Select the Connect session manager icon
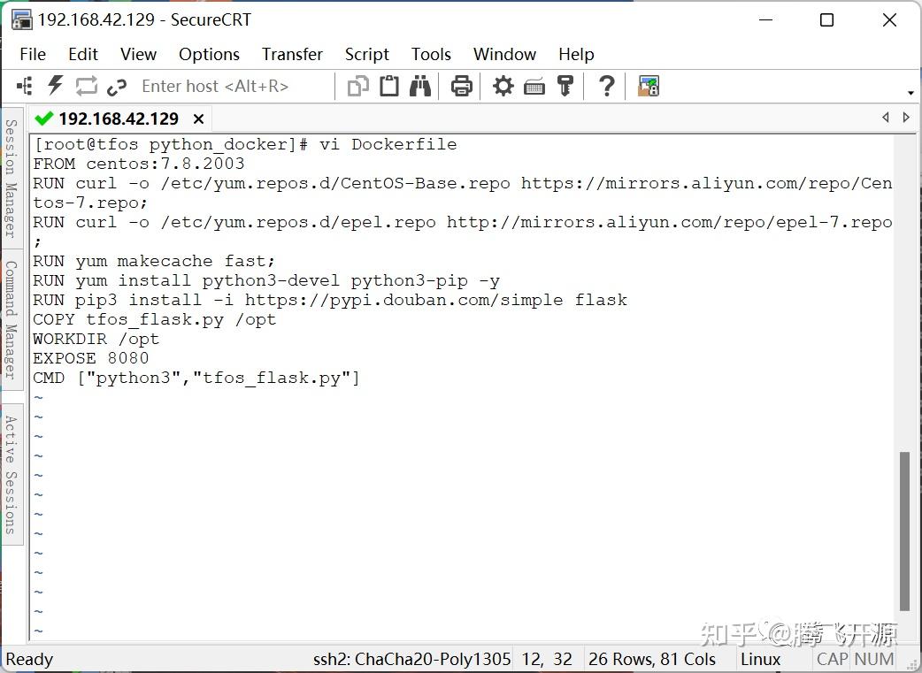The width and height of the screenshot is (922, 673). 24,86
